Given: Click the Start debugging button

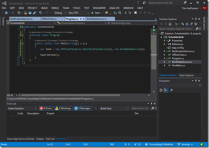Looking at the screenshot, I should point(97,13).
